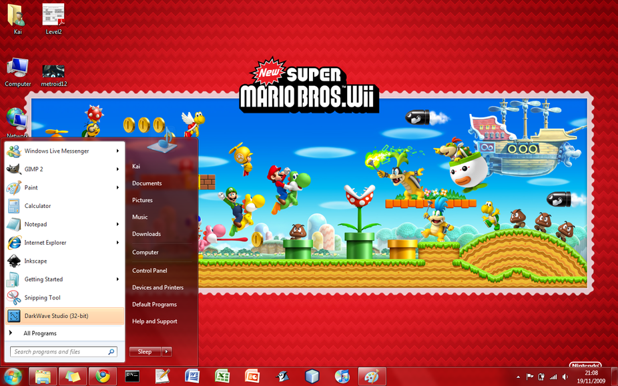Screen dimensions: 618x386
Task: Expand the GIMP 2 jump list arrow
Action: (117, 169)
